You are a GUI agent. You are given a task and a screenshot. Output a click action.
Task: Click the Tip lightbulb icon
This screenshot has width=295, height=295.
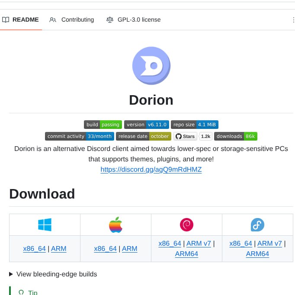[21, 292]
